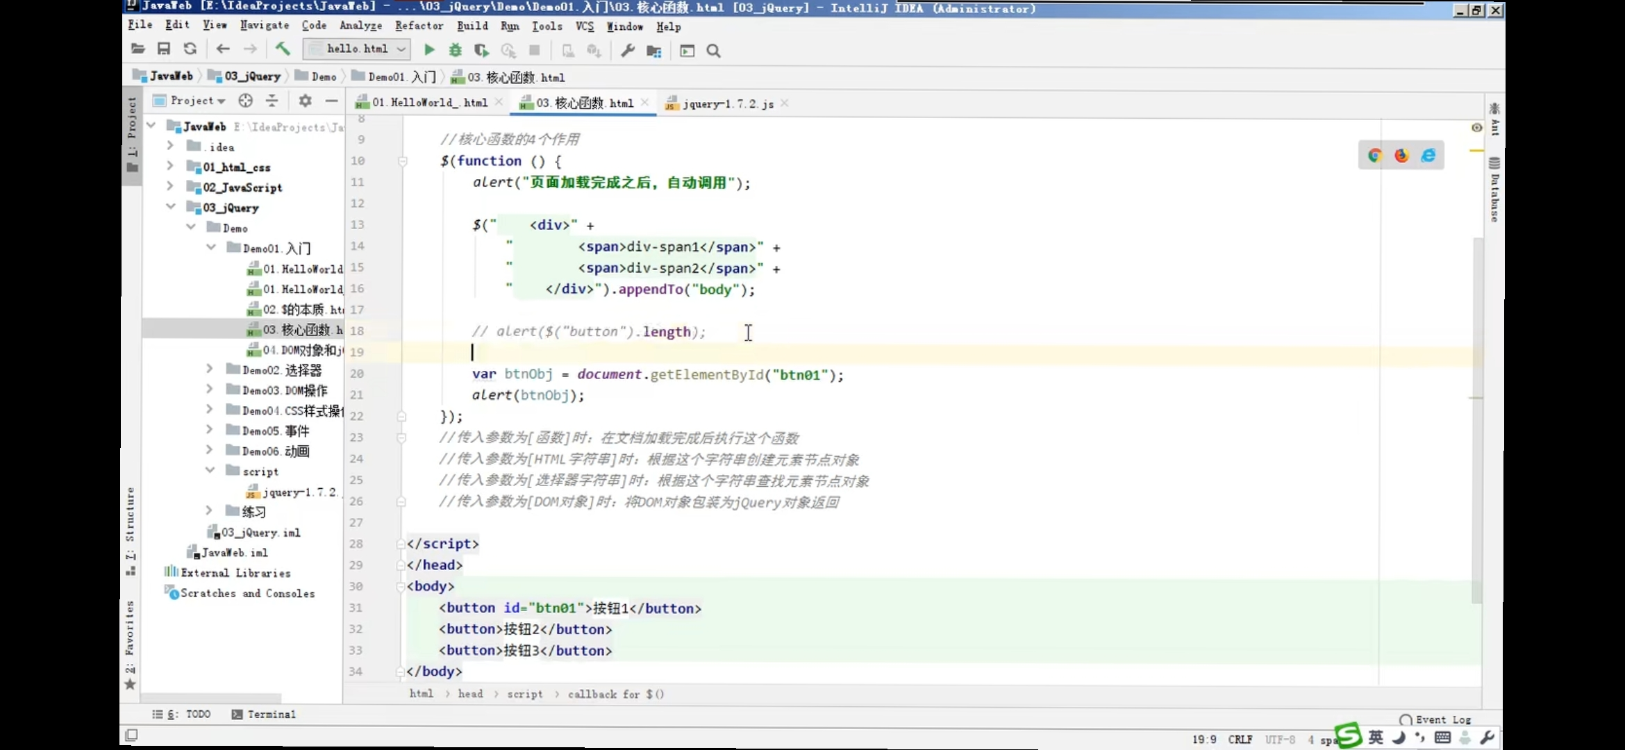
Task: Open Project panel settings gear
Action: tap(305, 101)
